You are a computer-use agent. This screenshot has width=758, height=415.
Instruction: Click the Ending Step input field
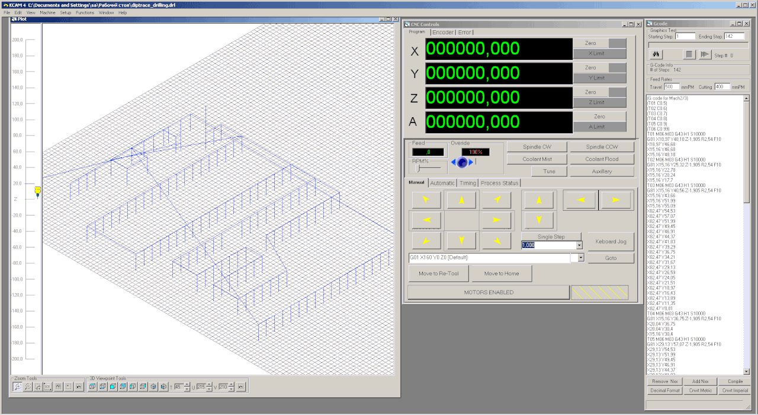click(734, 36)
